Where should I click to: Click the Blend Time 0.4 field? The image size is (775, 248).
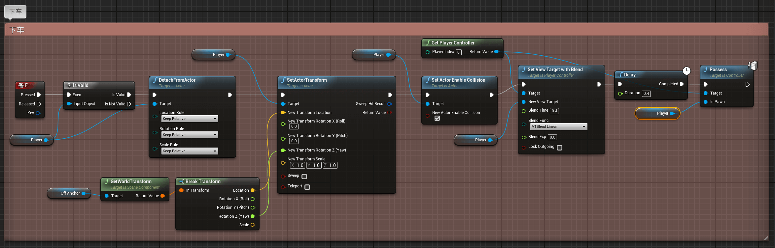tap(554, 111)
